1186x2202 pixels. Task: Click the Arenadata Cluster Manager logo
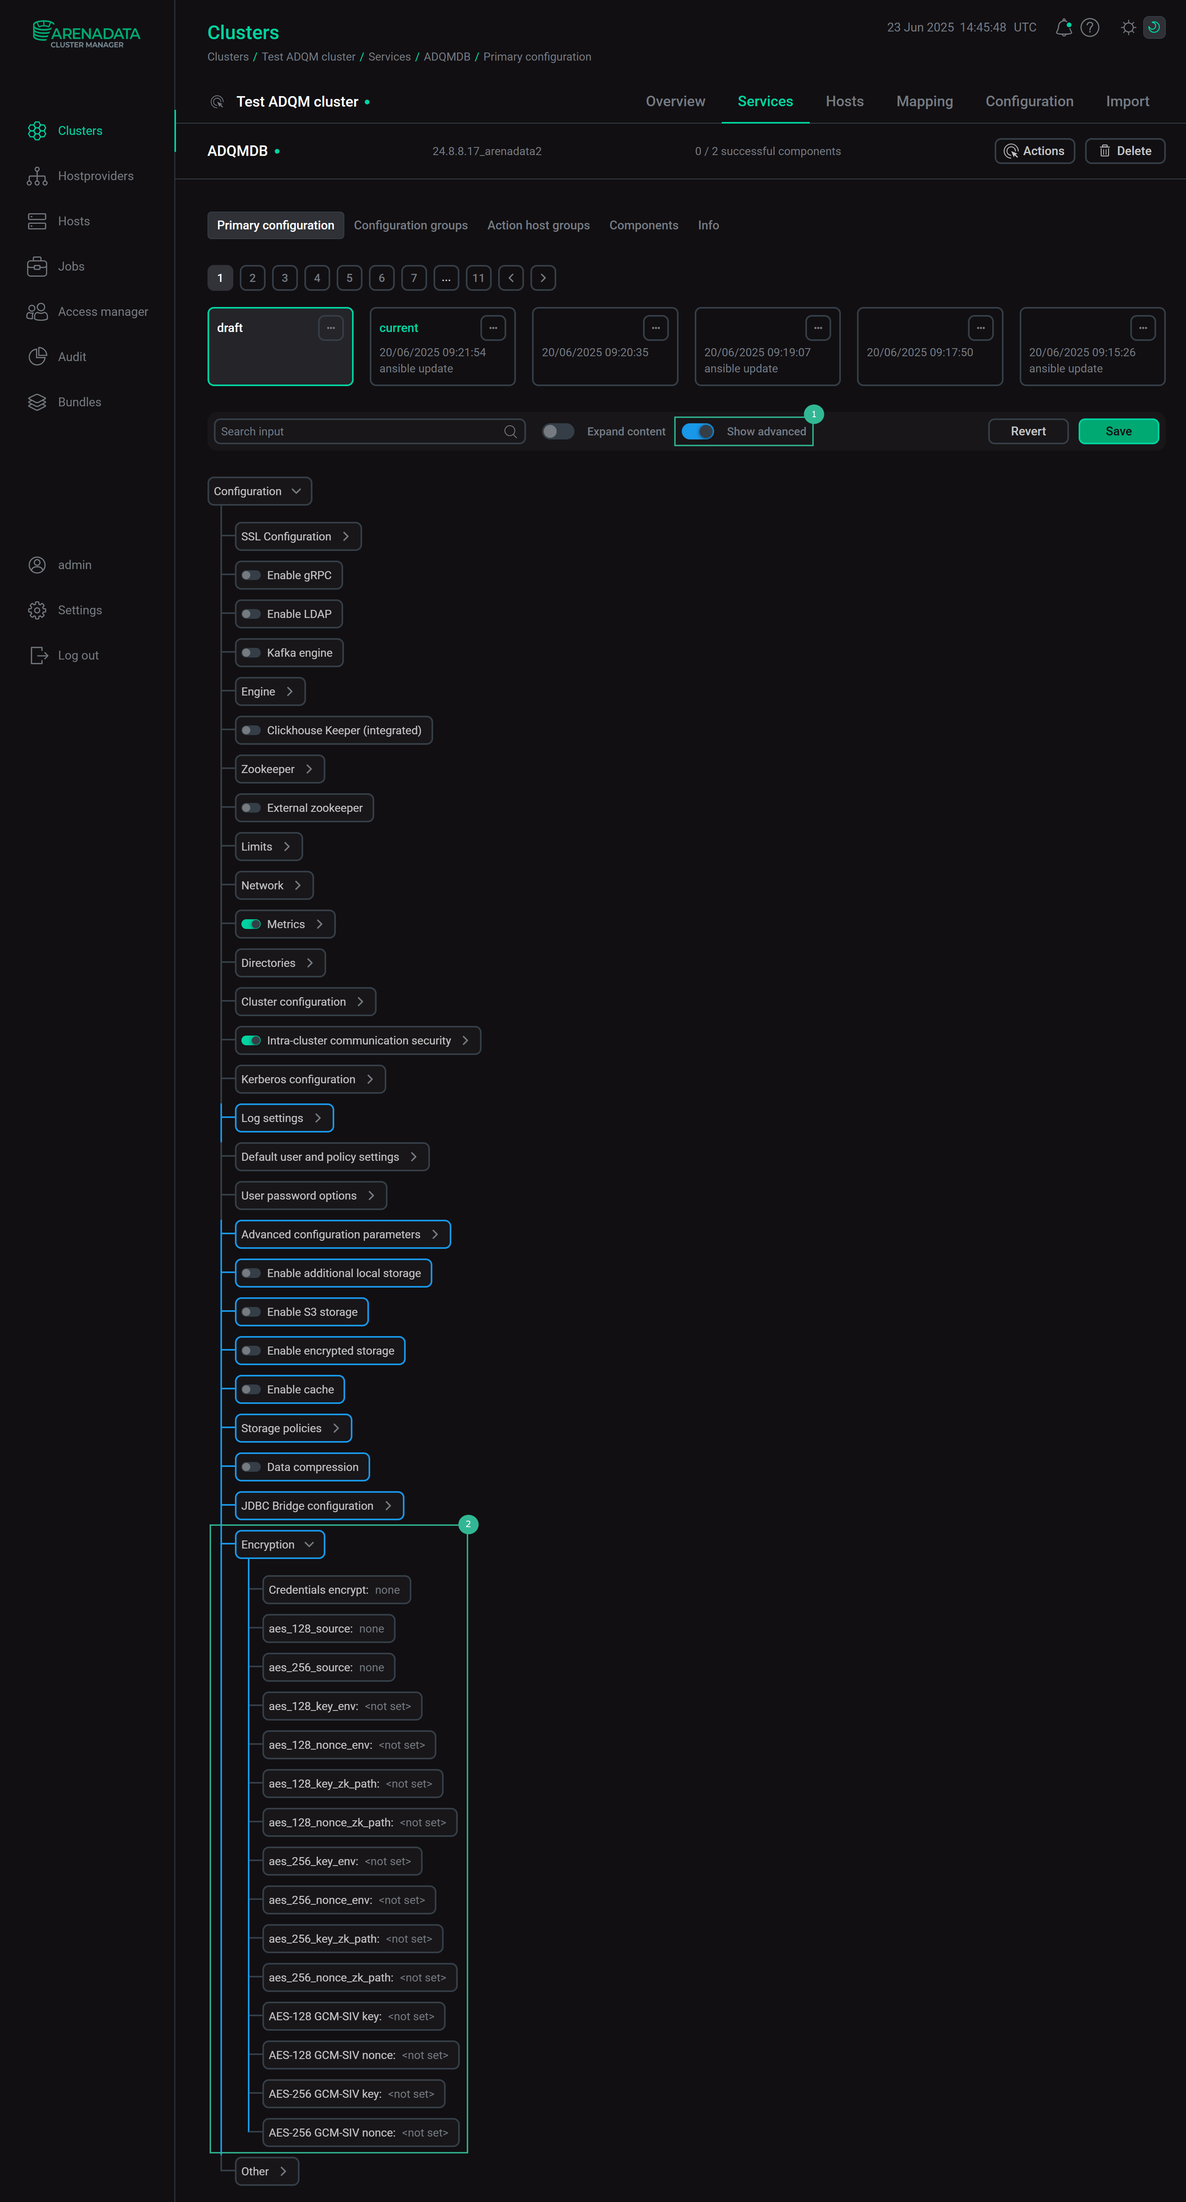point(86,34)
